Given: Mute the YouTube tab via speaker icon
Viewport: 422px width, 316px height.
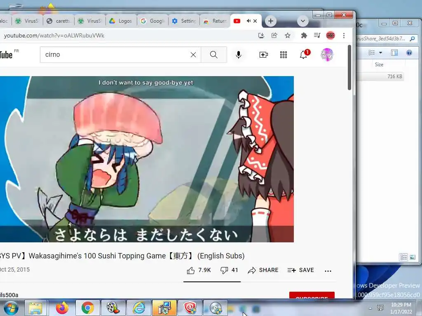Looking at the screenshot, I should (x=249, y=21).
